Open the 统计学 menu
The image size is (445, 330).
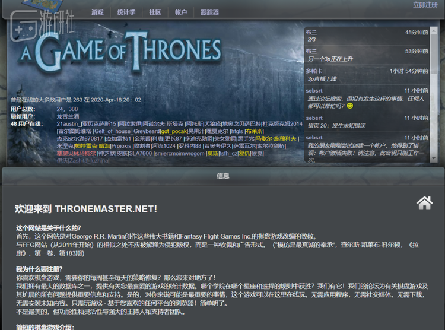pos(126,12)
